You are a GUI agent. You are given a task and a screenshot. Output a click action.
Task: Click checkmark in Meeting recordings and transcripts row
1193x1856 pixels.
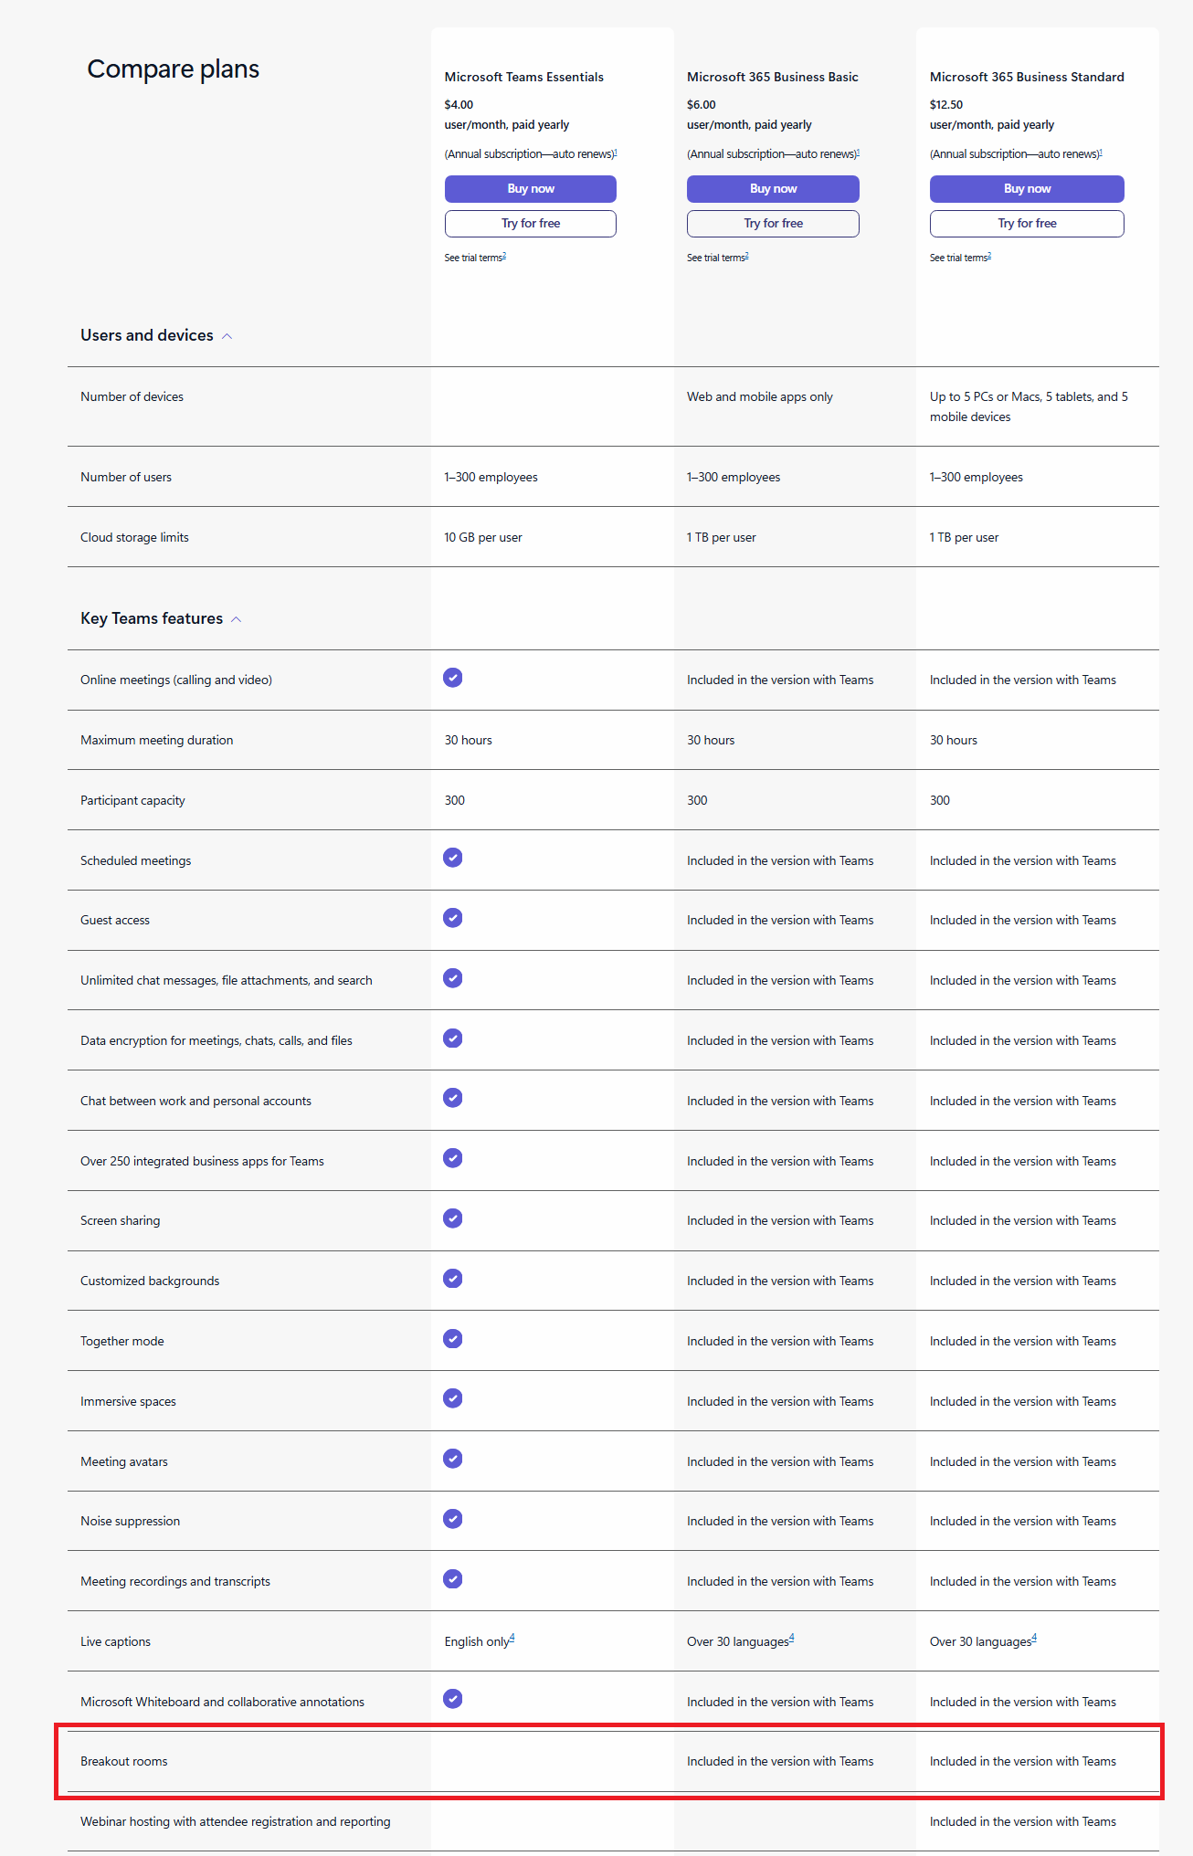click(x=452, y=1579)
